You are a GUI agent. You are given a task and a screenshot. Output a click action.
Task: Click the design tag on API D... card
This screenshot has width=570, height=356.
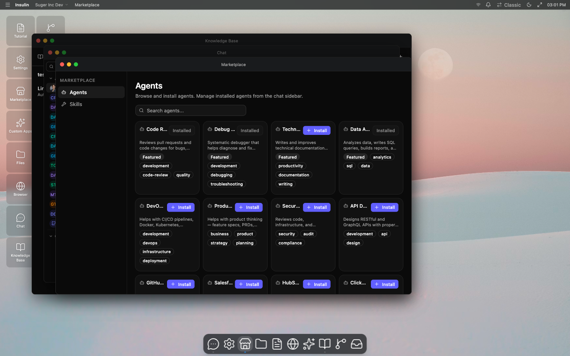click(353, 243)
